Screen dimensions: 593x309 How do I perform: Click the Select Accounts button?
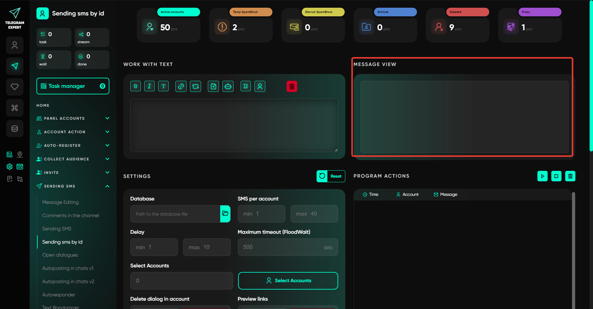pos(288,281)
